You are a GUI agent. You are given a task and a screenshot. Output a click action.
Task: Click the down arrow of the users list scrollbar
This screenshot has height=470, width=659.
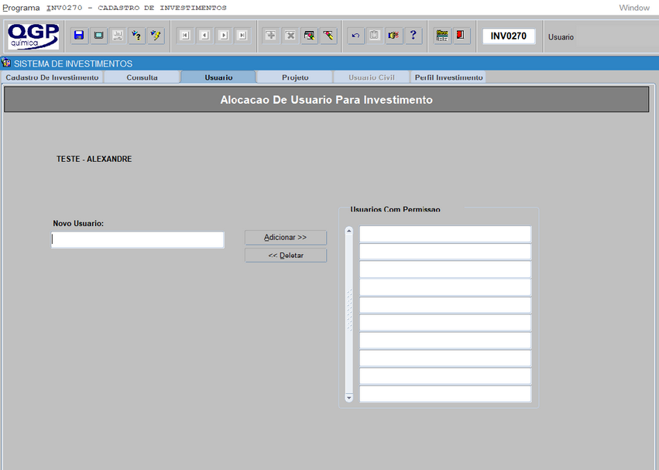[349, 397]
